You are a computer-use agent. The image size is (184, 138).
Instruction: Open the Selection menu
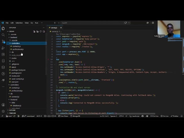19,23
